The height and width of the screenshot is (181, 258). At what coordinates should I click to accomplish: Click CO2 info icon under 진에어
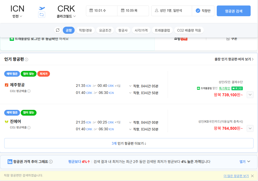[29, 128]
